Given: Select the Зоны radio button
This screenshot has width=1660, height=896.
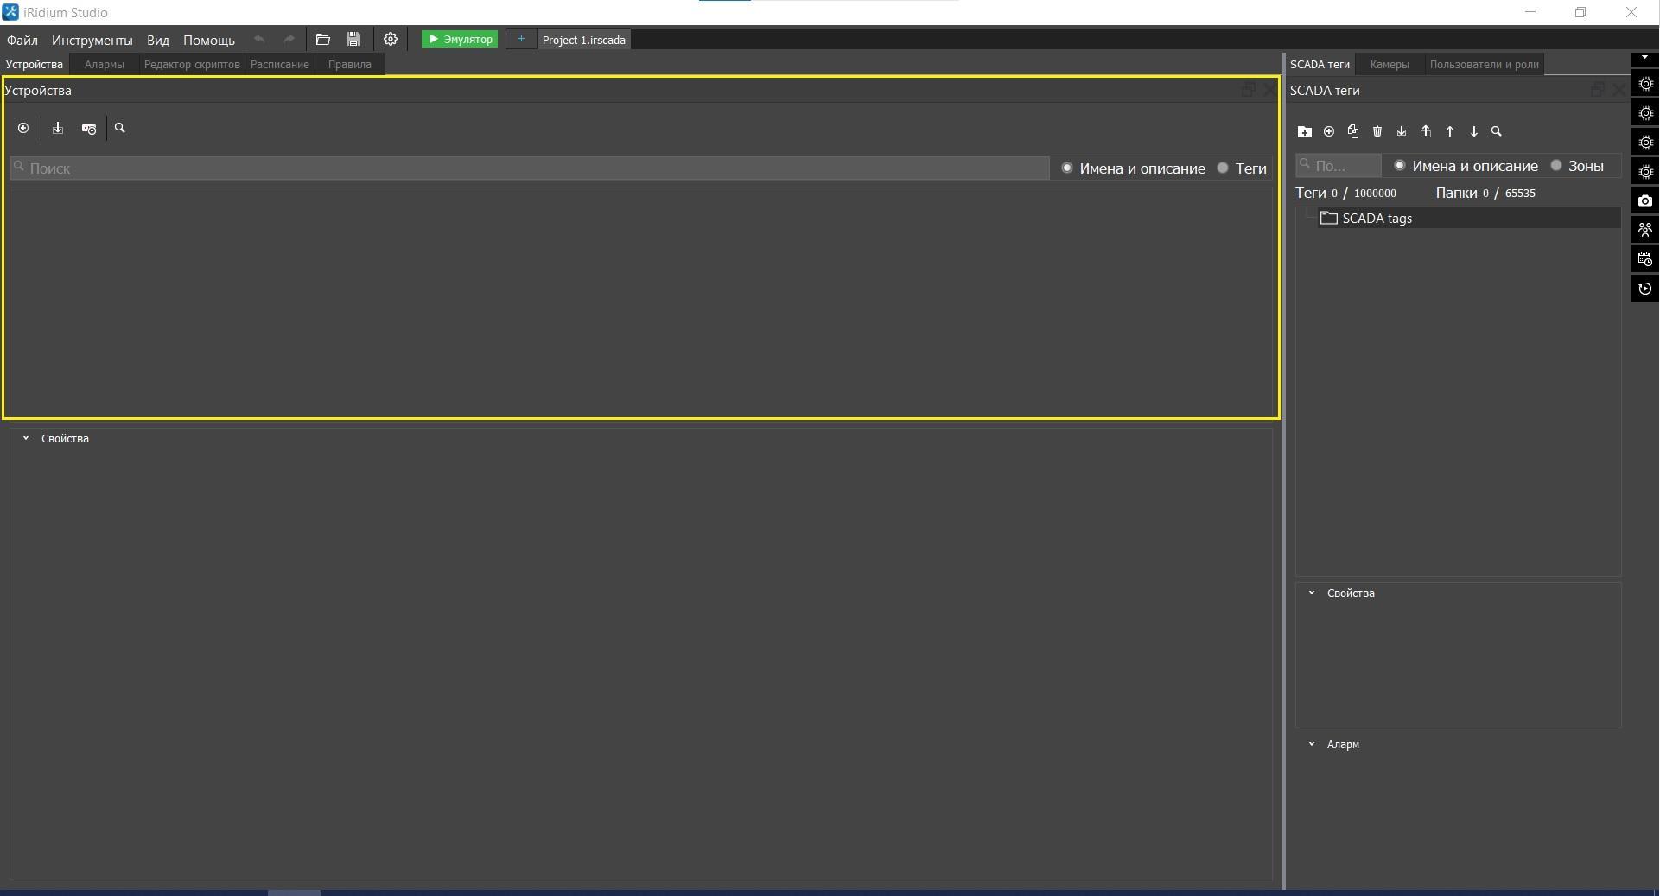Looking at the screenshot, I should tap(1556, 166).
